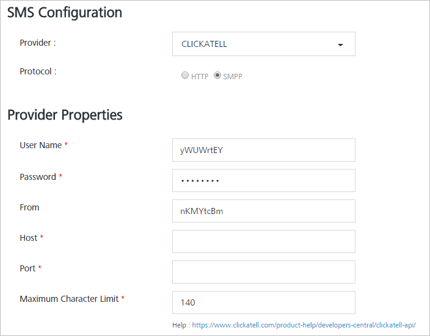The image size is (430, 336).
Task: Focus the User Name input containing yWUWrtEY
Action: pos(263,150)
